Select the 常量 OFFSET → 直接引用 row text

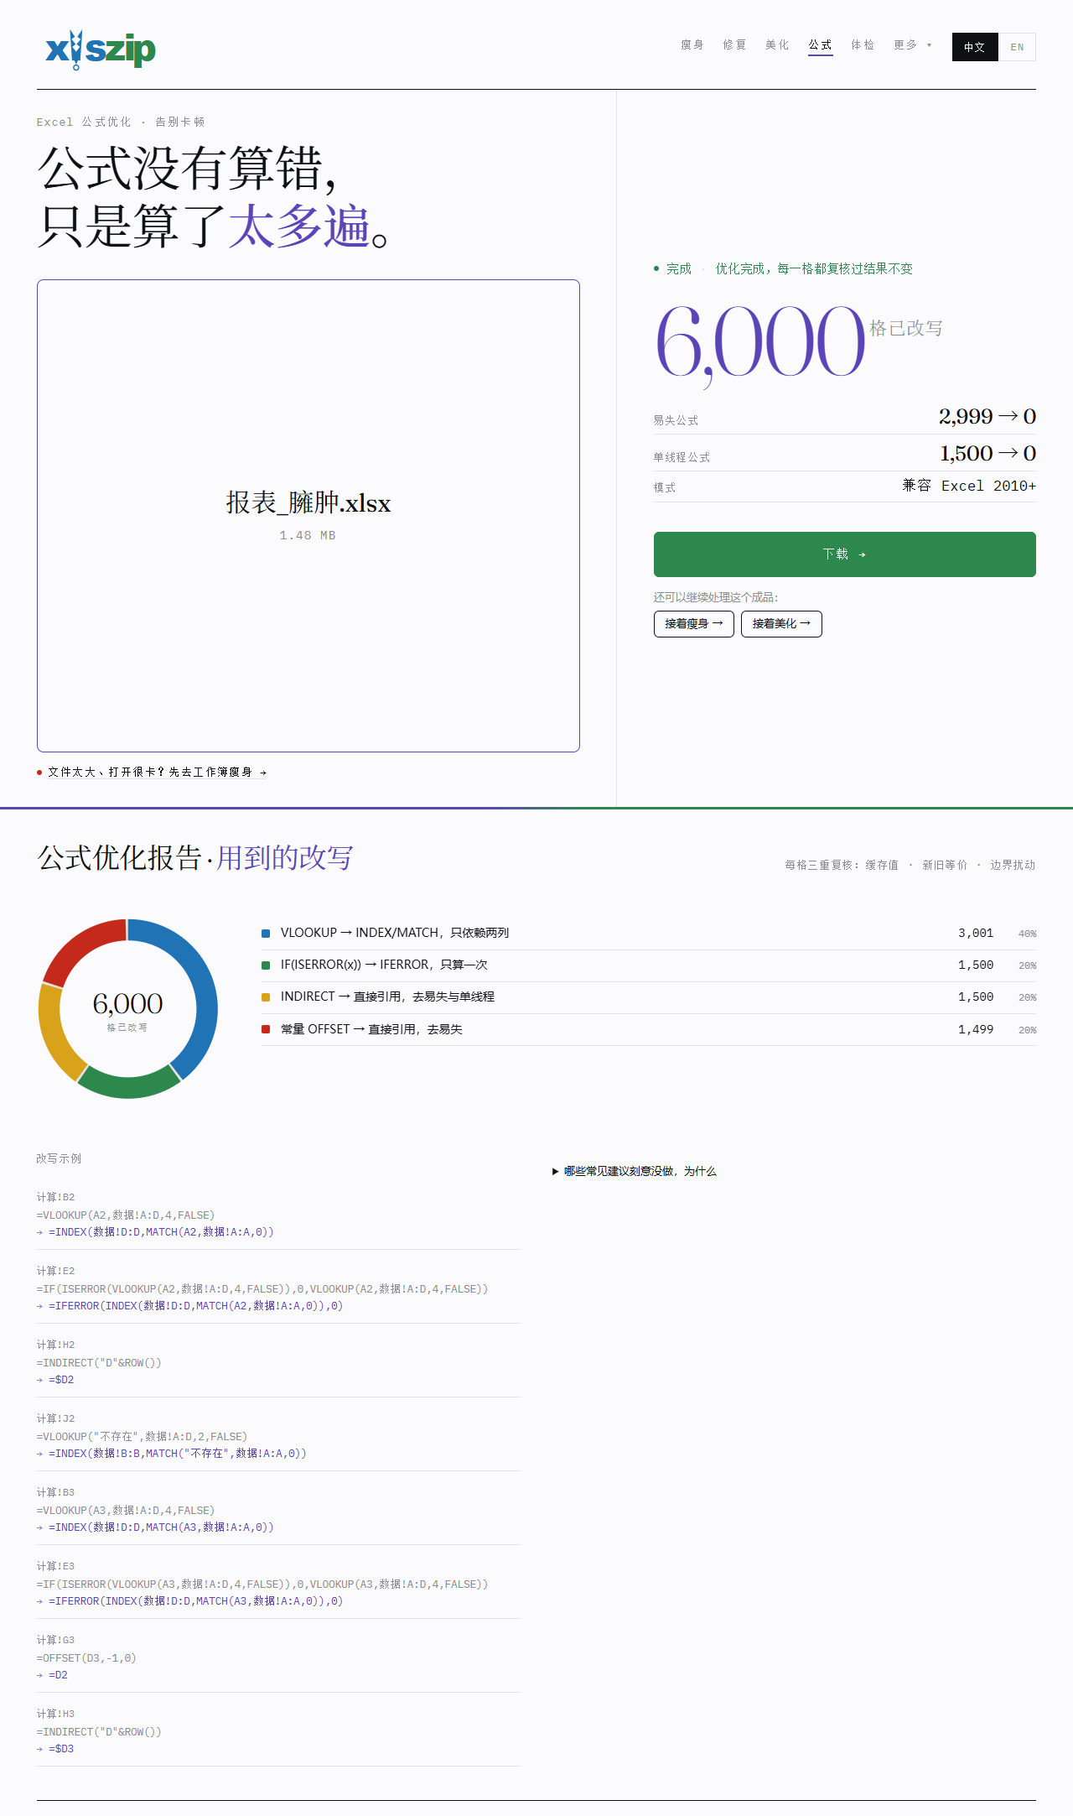[x=371, y=1029]
